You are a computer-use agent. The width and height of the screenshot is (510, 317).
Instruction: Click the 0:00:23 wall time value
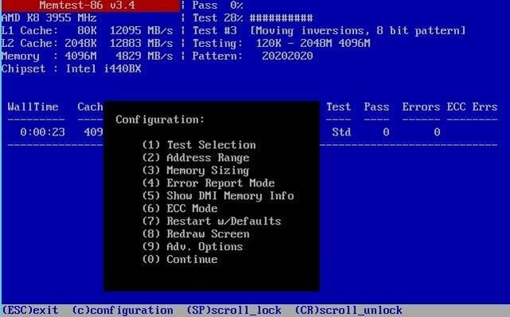pos(42,132)
